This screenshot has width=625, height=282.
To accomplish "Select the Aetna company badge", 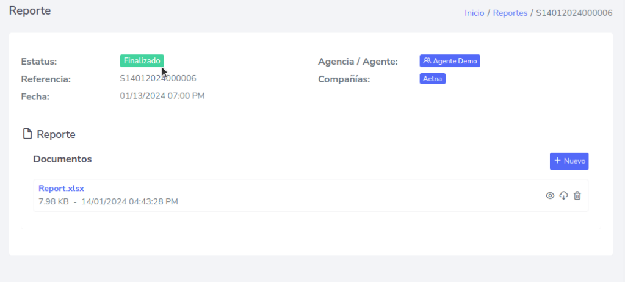I will (433, 79).
